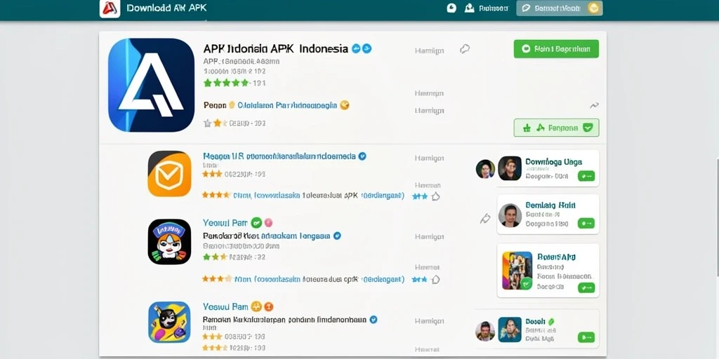Screen dimensions: 719x359
Task: Open the large blue A app icon
Action: pos(152,85)
